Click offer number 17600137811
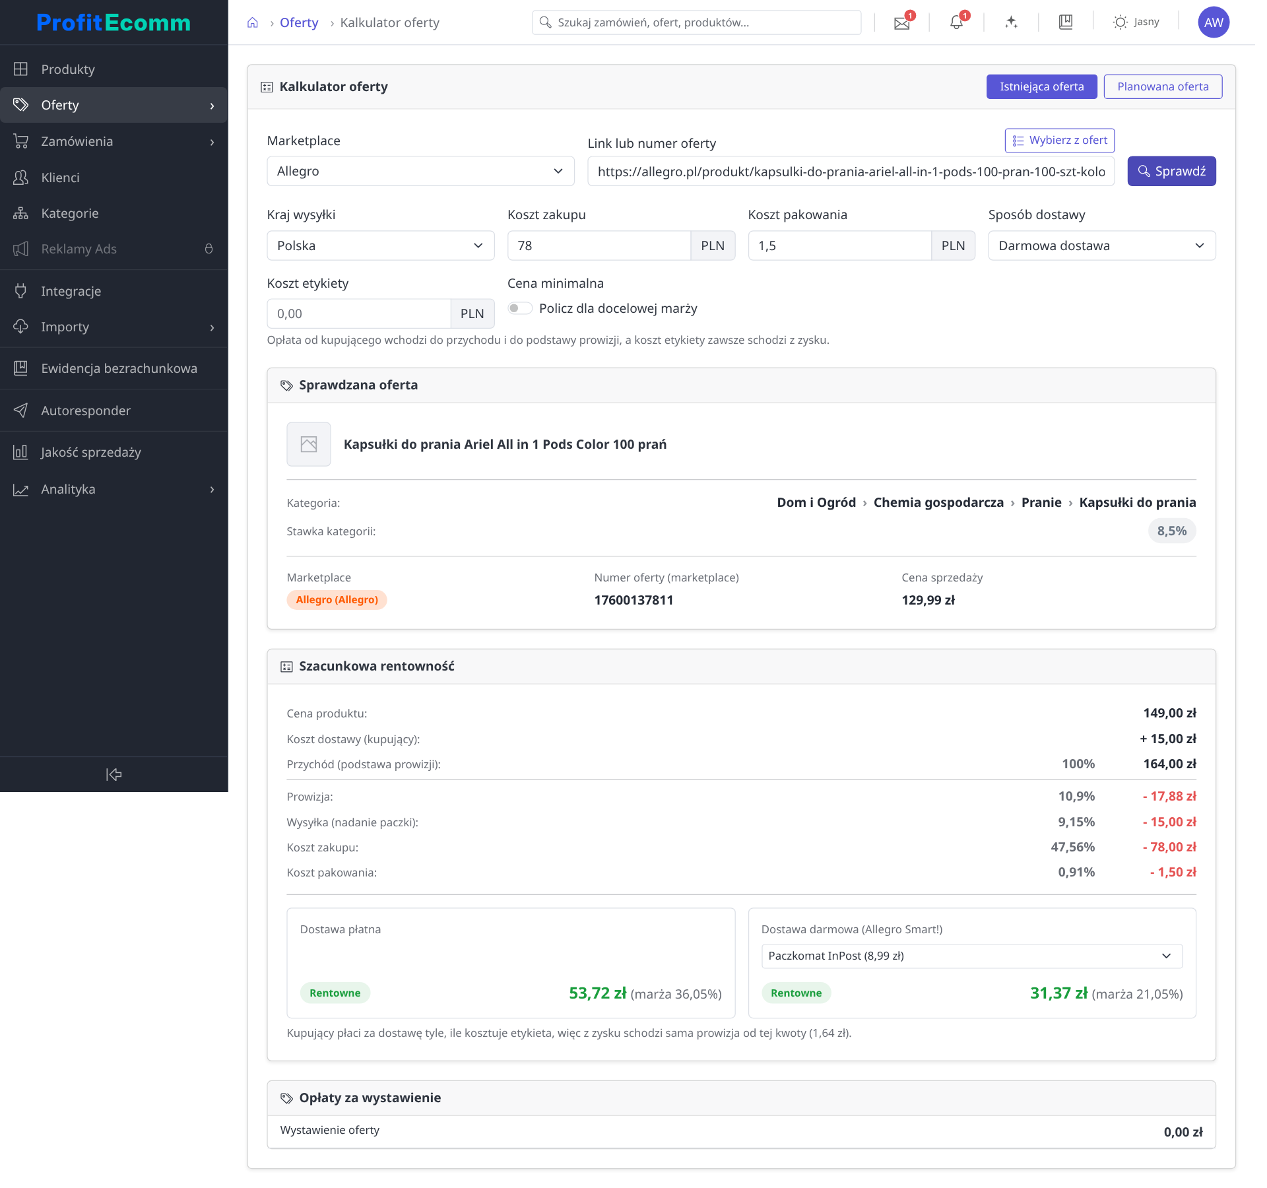The height and width of the screenshot is (1188, 1267). pos(633,600)
